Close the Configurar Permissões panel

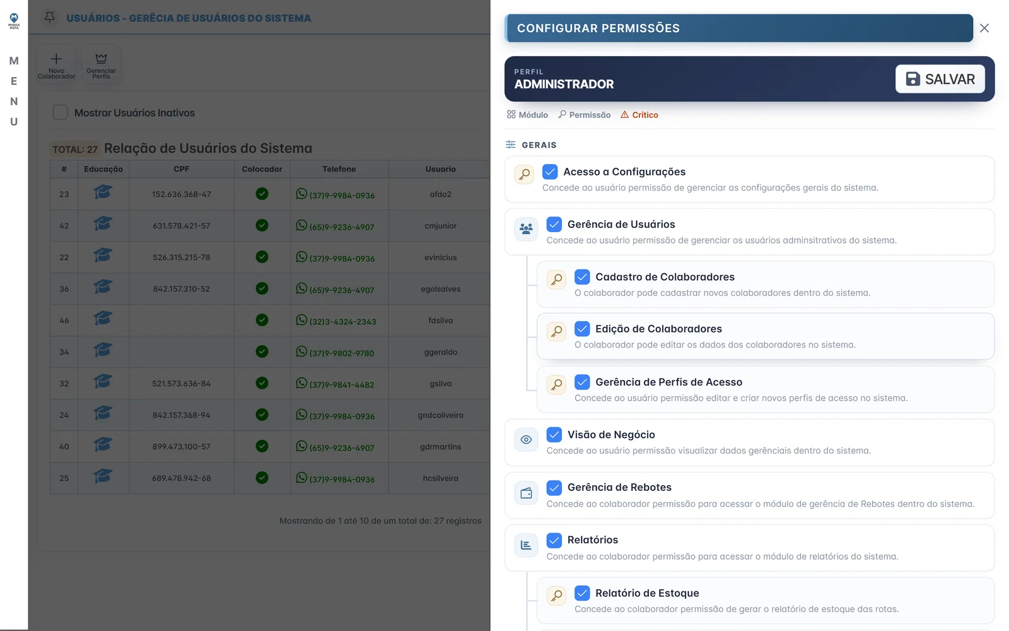(x=984, y=28)
